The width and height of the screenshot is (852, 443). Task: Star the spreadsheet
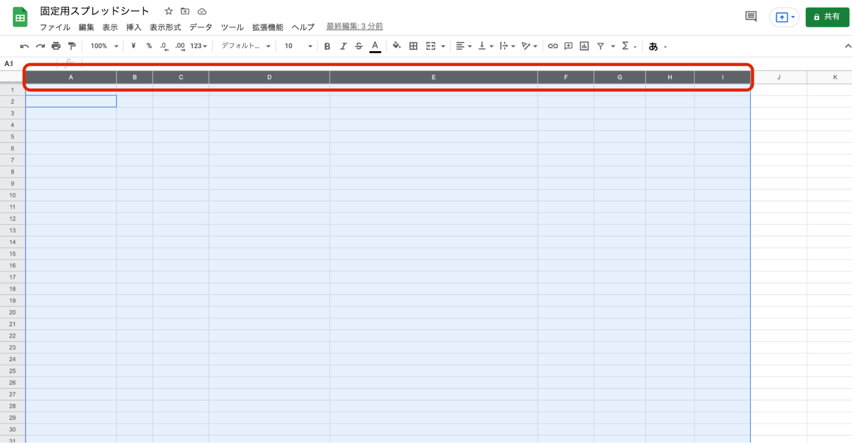coord(169,11)
